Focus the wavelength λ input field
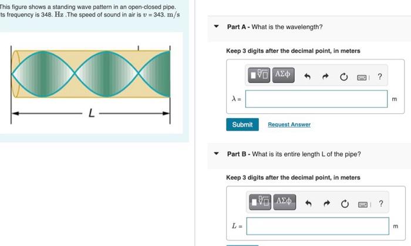Screen dimensions: 411x246 point(316,99)
